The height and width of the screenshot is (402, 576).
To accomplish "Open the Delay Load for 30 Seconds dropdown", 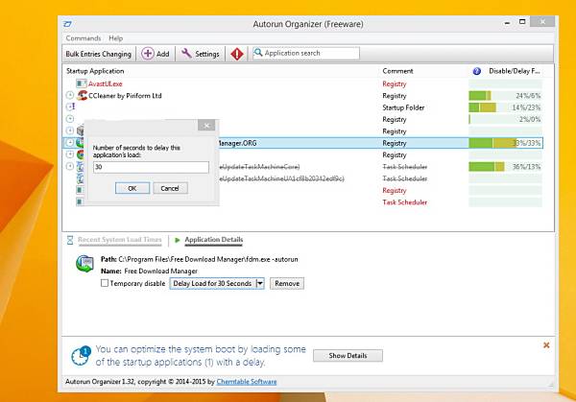I will (x=260, y=283).
